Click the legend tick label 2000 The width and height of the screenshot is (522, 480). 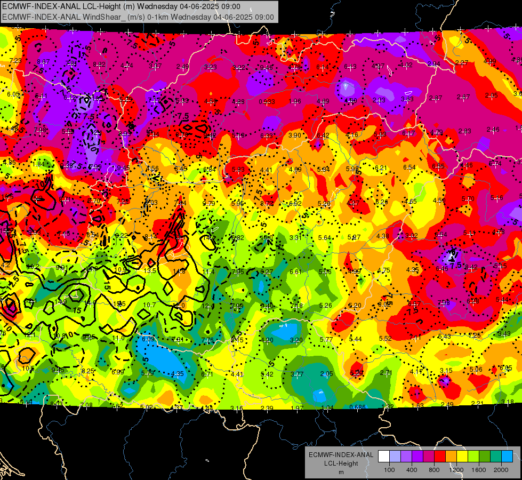pos(501,470)
